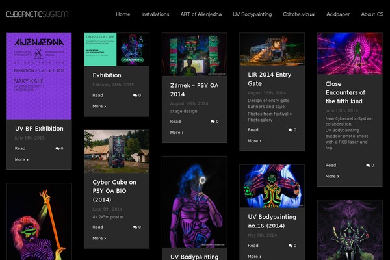Click Read More on UV BP Exhibition
This screenshot has width=390, height=260.
click(21, 154)
